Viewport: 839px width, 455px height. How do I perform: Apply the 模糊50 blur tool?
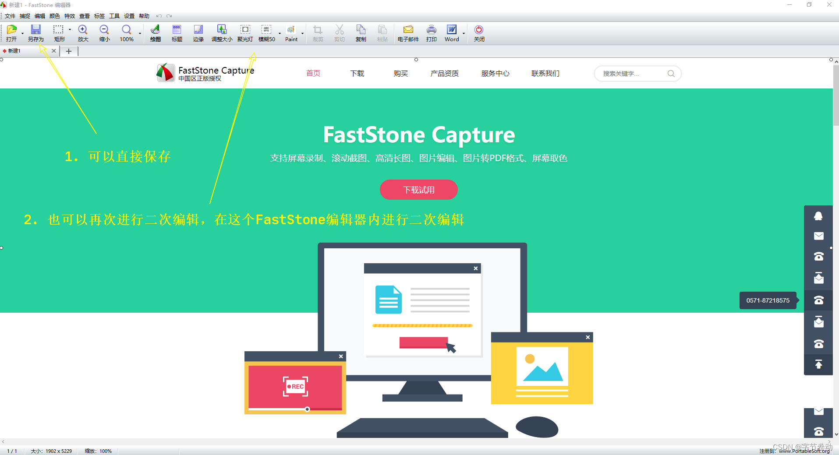[266, 33]
